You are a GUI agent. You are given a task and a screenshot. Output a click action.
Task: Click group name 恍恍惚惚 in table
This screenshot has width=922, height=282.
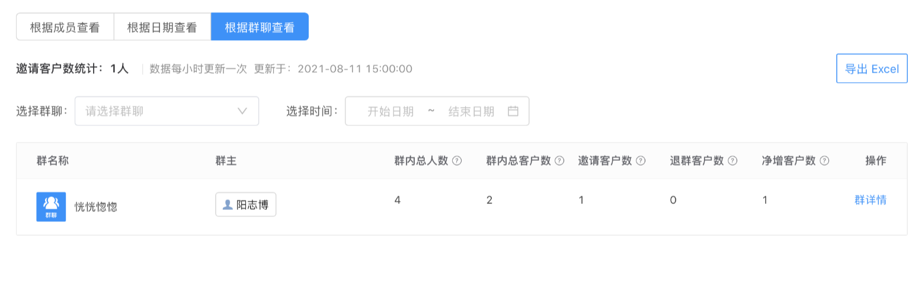(95, 207)
